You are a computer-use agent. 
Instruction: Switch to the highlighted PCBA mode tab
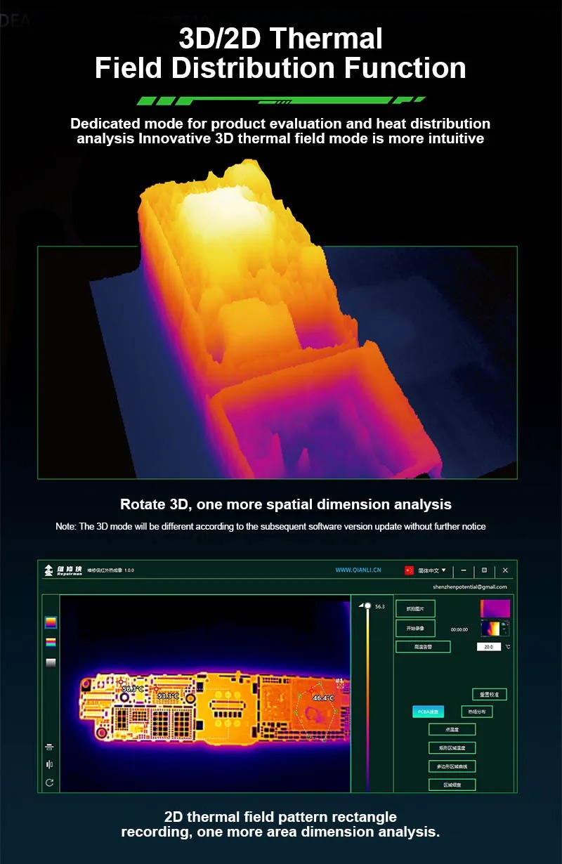[x=428, y=712]
